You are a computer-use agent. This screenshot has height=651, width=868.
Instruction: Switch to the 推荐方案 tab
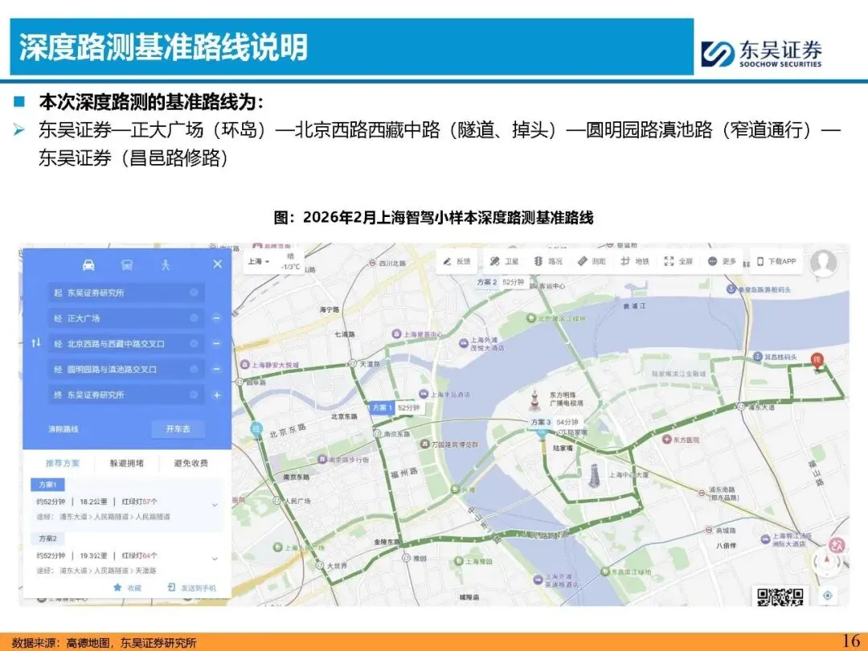click(x=63, y=464)
